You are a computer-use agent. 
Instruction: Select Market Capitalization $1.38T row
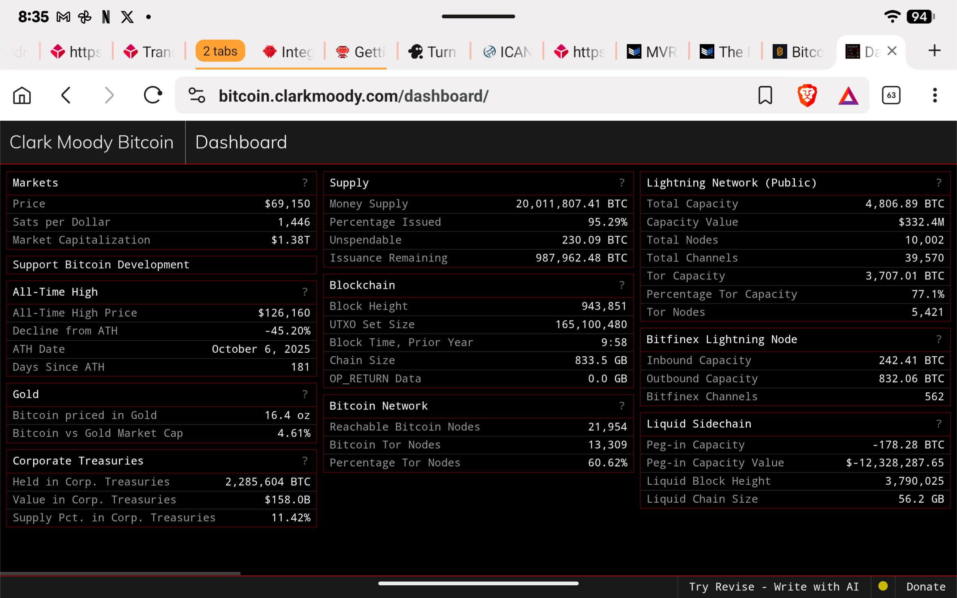(x=161, y=240)
